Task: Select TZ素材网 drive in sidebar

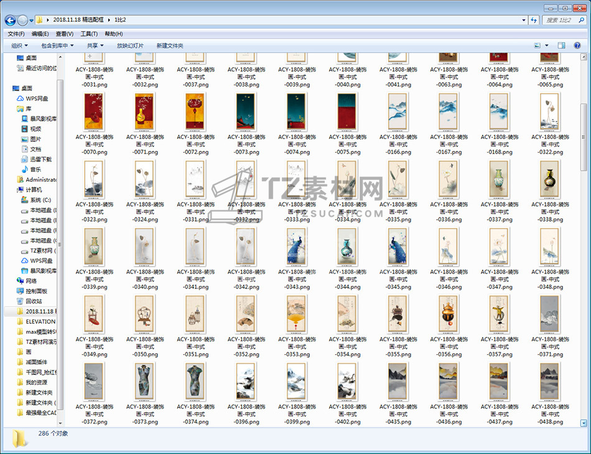Action: pyautogui.click(x=39, y=250)
